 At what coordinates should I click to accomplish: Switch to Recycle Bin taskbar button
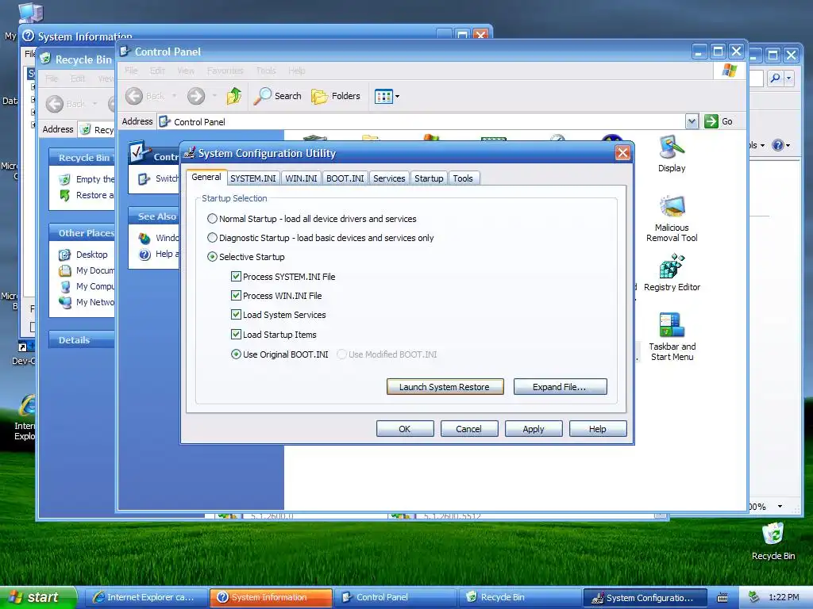point(520,597)
